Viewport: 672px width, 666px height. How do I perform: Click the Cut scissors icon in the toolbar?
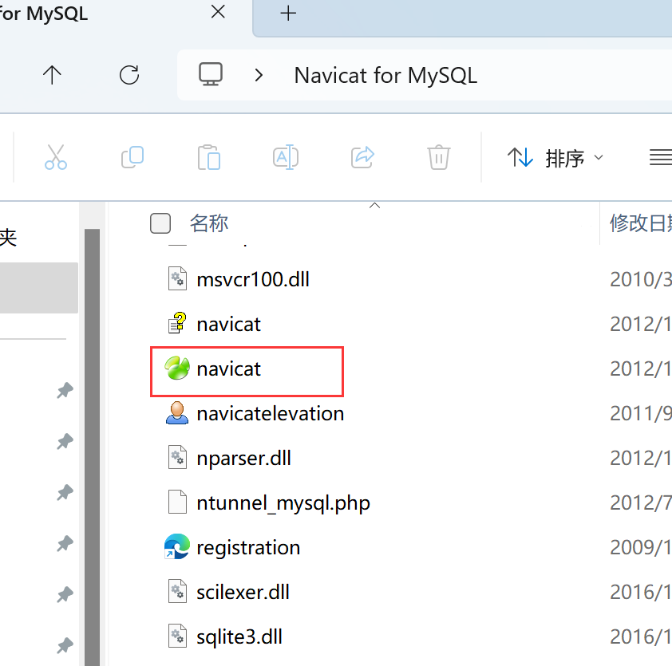(56, 157)
